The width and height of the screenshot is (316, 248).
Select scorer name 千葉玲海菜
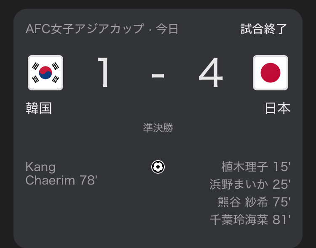[x=239, y=220]
